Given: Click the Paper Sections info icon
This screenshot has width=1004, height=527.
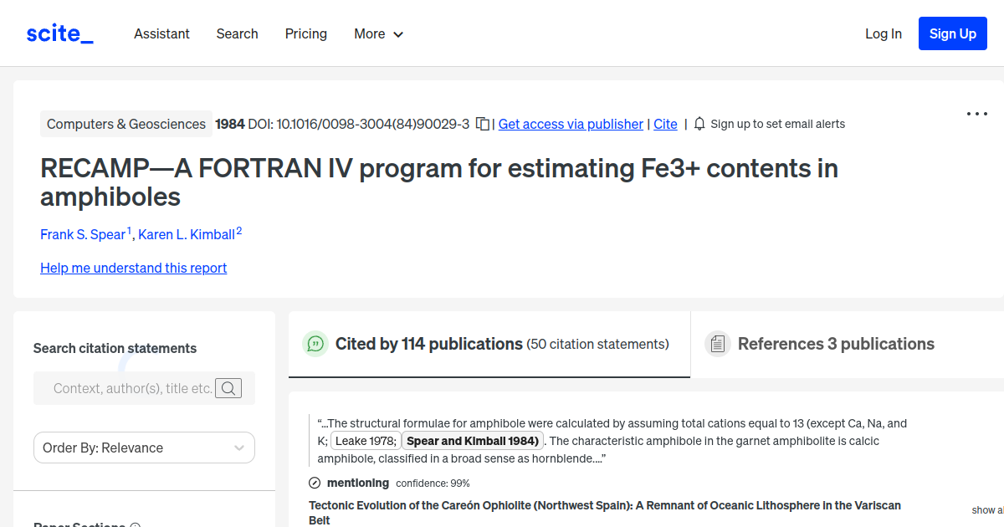Looking at the screenshot, I should [136, 524].
